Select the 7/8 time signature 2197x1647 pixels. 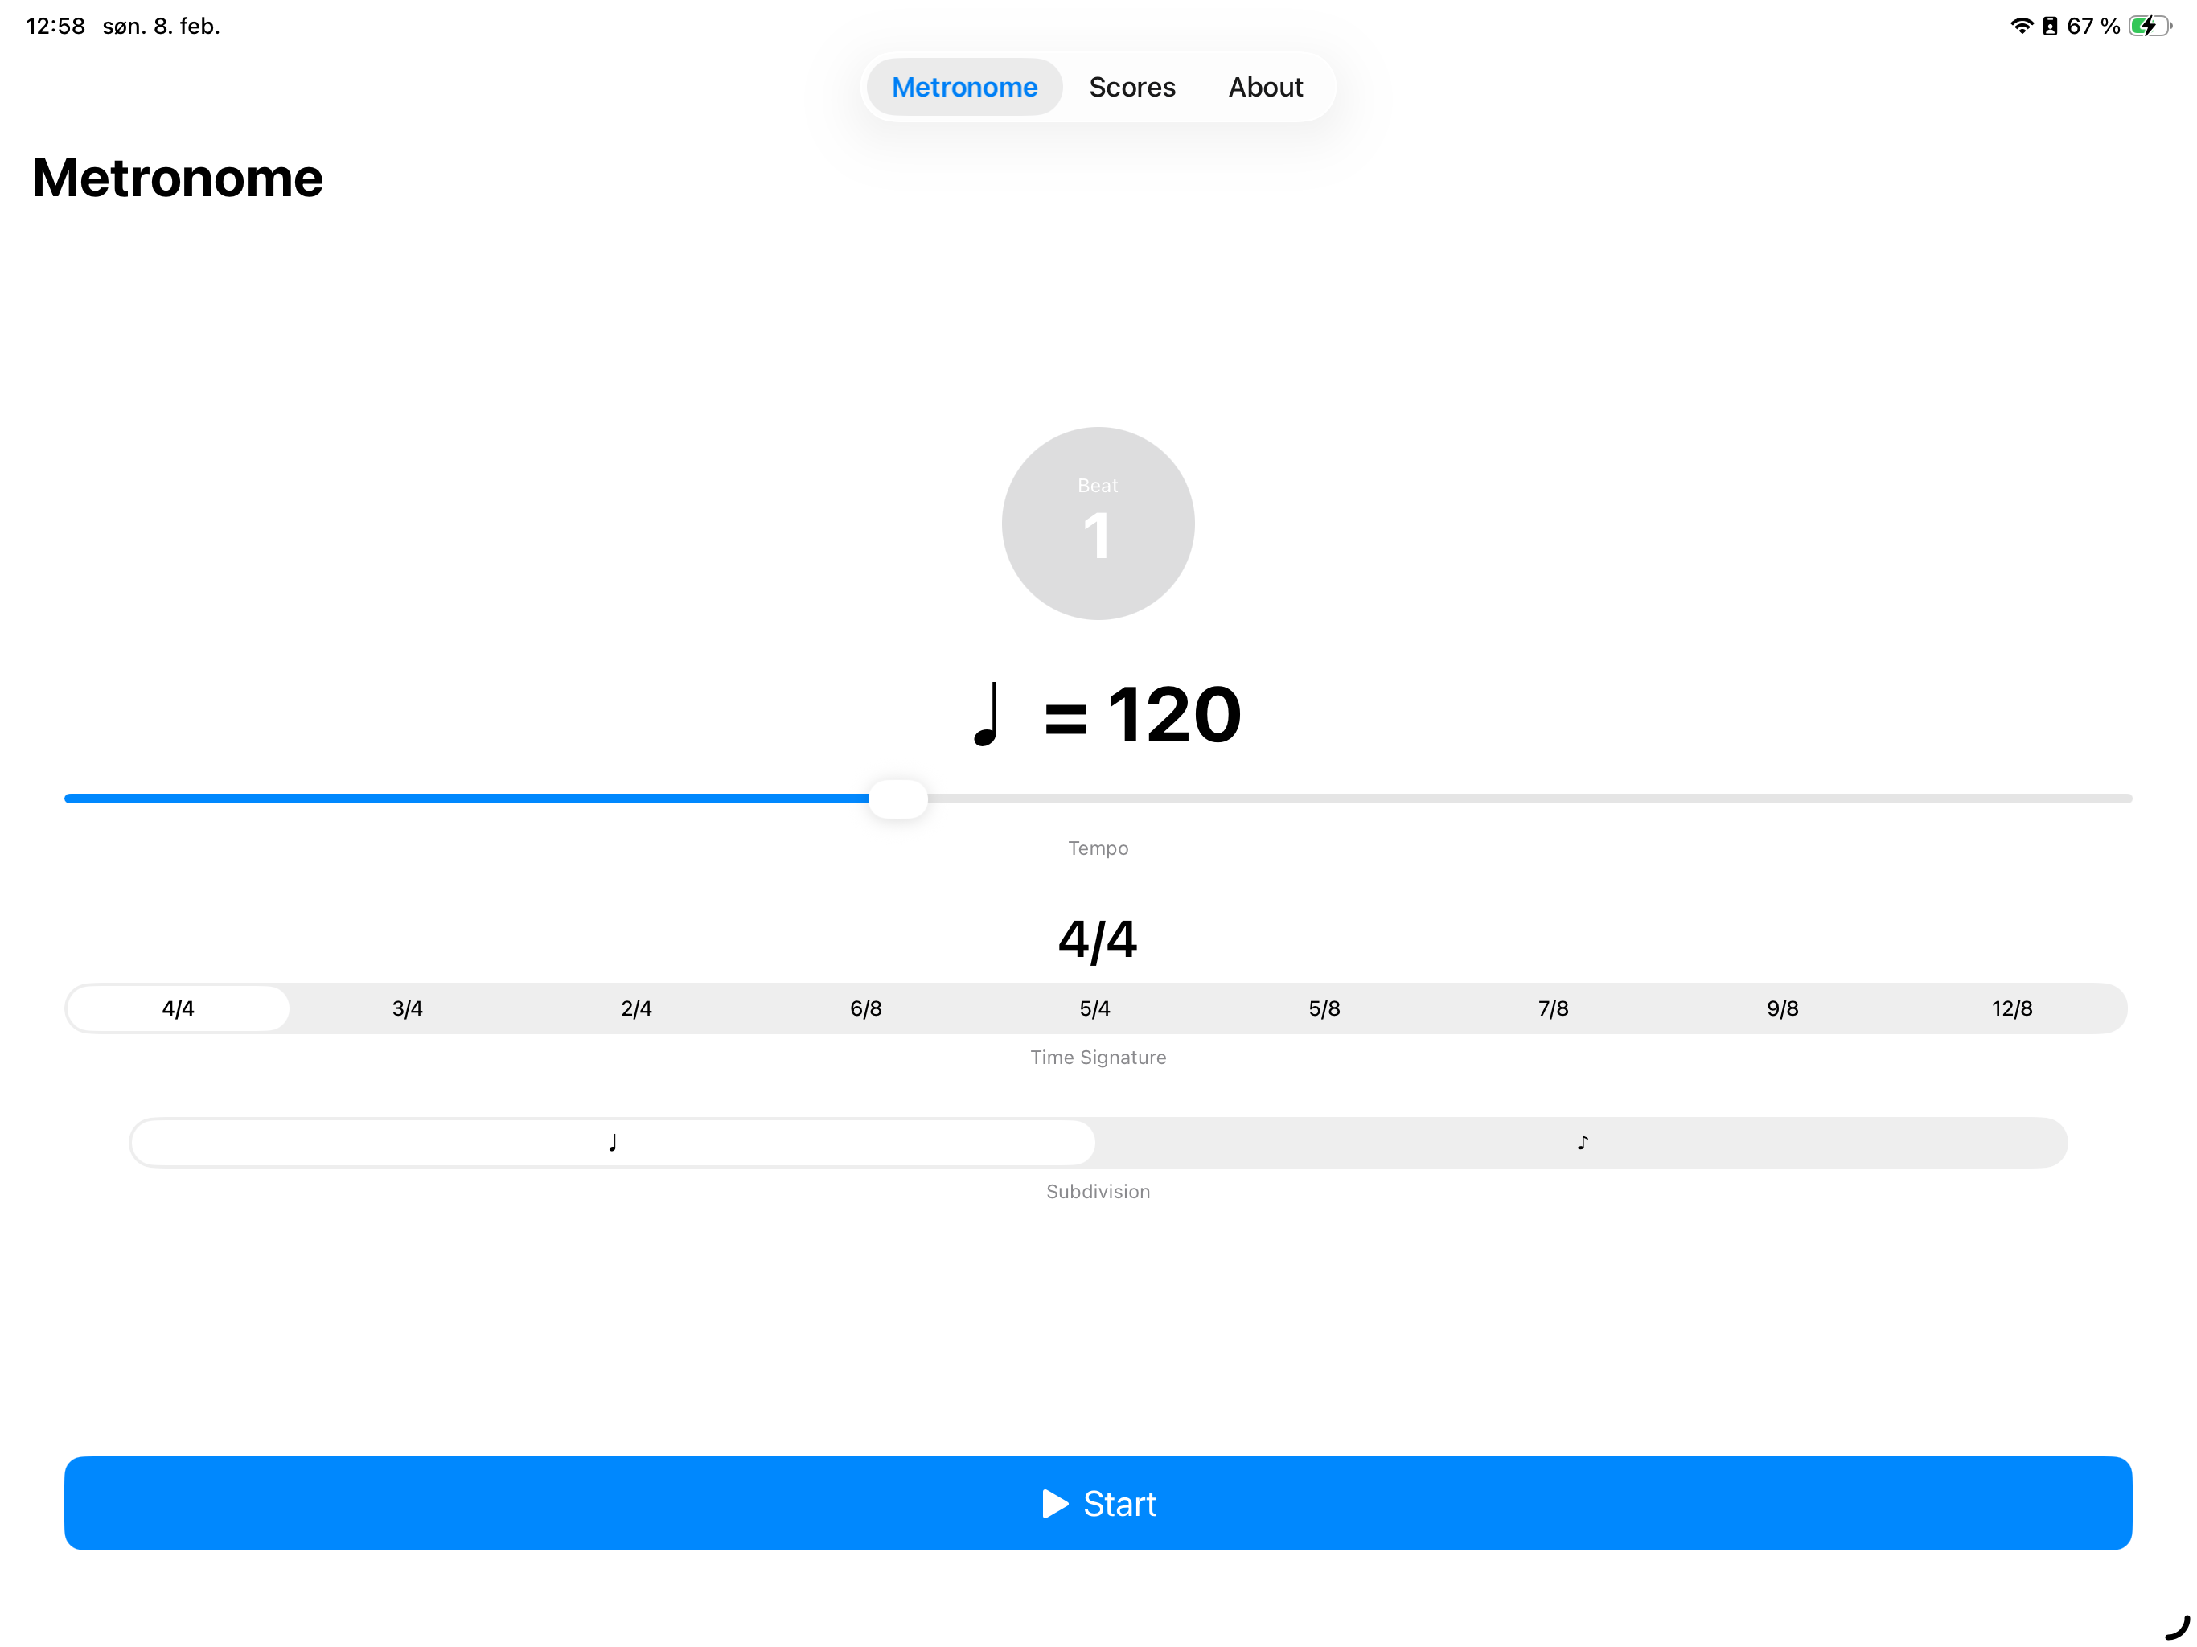1554,1008
